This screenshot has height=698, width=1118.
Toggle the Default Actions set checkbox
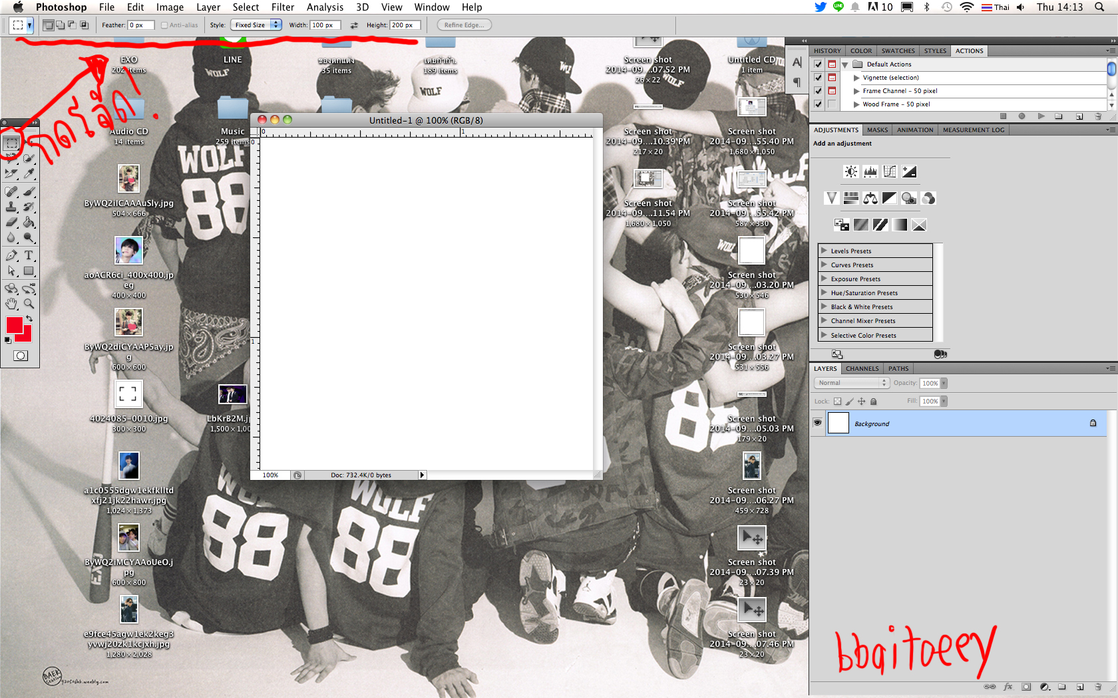click(x=818, y=64)
